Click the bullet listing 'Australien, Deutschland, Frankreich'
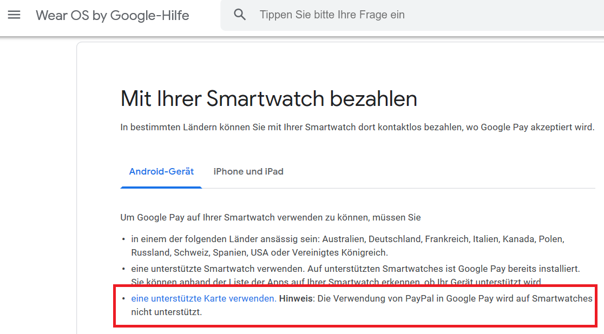The image size is (604, 334). point(347,246)
